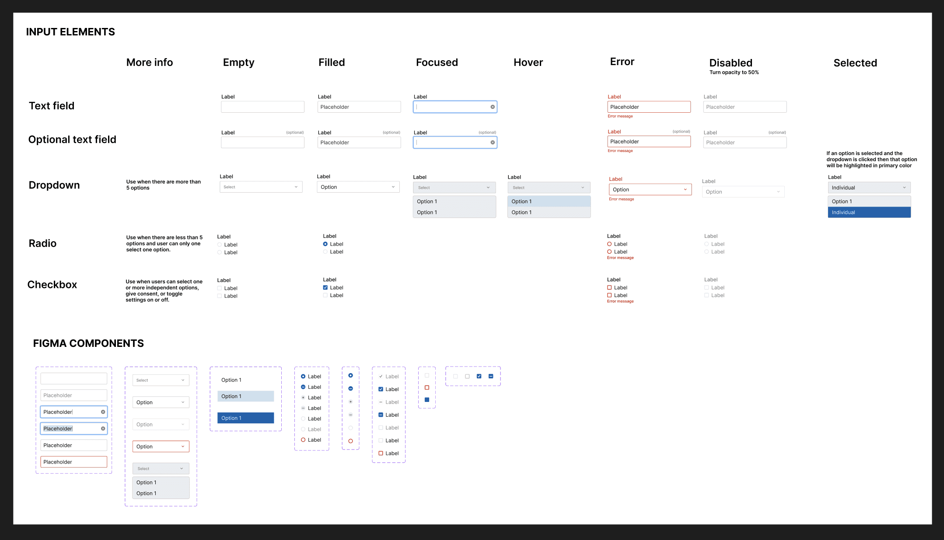Click blue indeterminate minus checkbox in horizontal component group
The image size is (944, 540).
[491, 376]
